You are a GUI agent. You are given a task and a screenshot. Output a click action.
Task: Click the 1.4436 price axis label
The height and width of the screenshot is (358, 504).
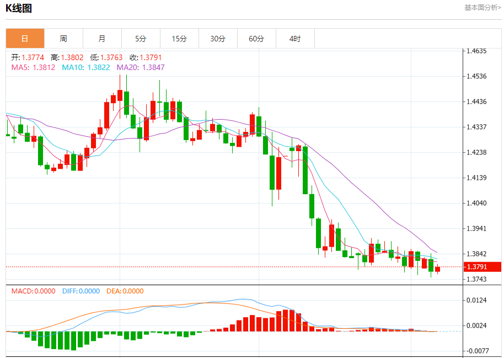tap(476, 101)
